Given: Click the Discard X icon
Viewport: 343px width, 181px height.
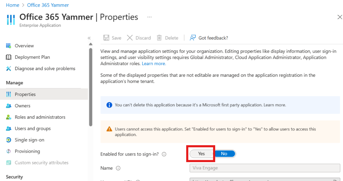Looking at the screenshot, I should (x=130, y=38).
